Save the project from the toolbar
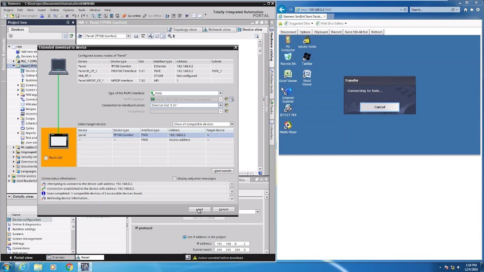Viewport: 484px width, 272px height. point(26,16)
